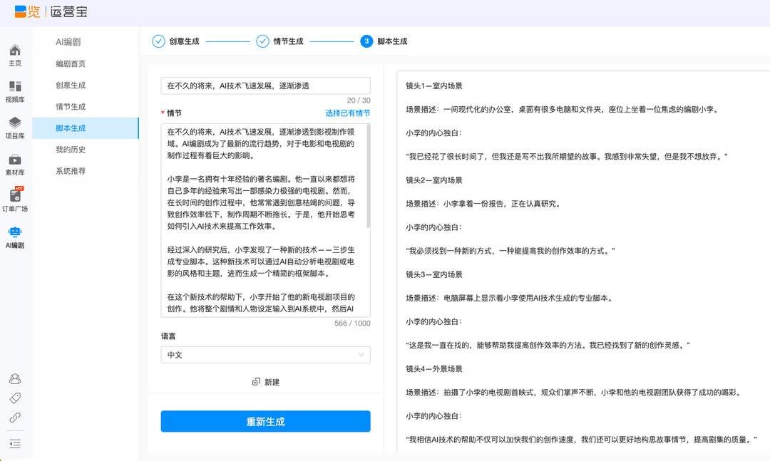This screenshot has height=461, width=770.
Task: Click step 3 circle icon
Action: tap(366, 41)
